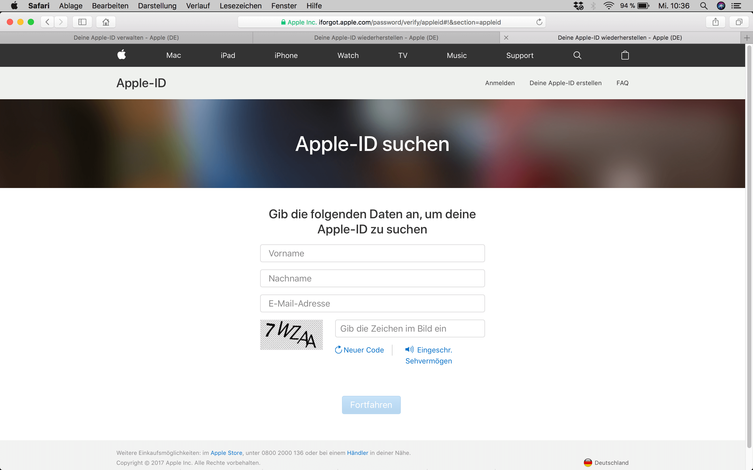Click the Fortfahren button
The width and height of the screenshot is (753, 470).
pyautogui.click(x=371, y=405)
